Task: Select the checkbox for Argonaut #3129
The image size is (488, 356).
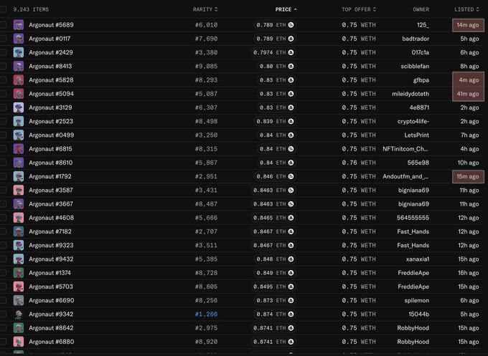Action: 3,107
